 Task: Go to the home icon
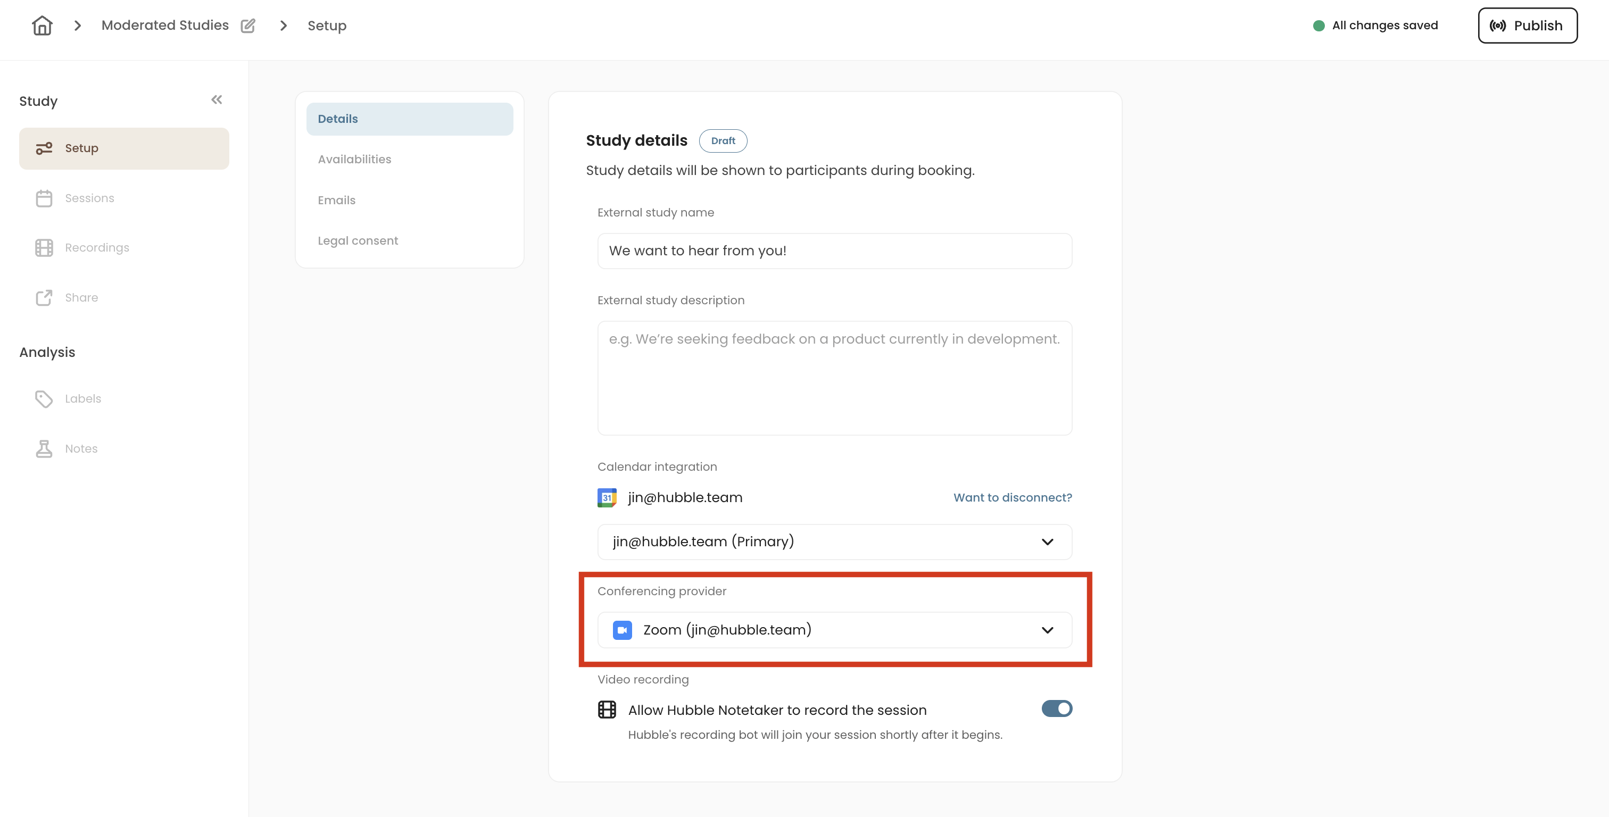pyautogui.click(x=42, y=26)
